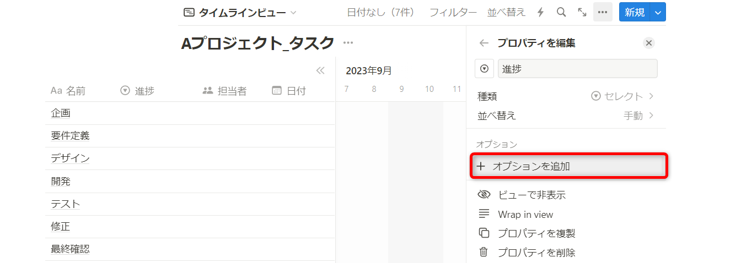741x263 pixels.
Task: Open search with the magnifier icon
Action: click(x=561, y=12)
